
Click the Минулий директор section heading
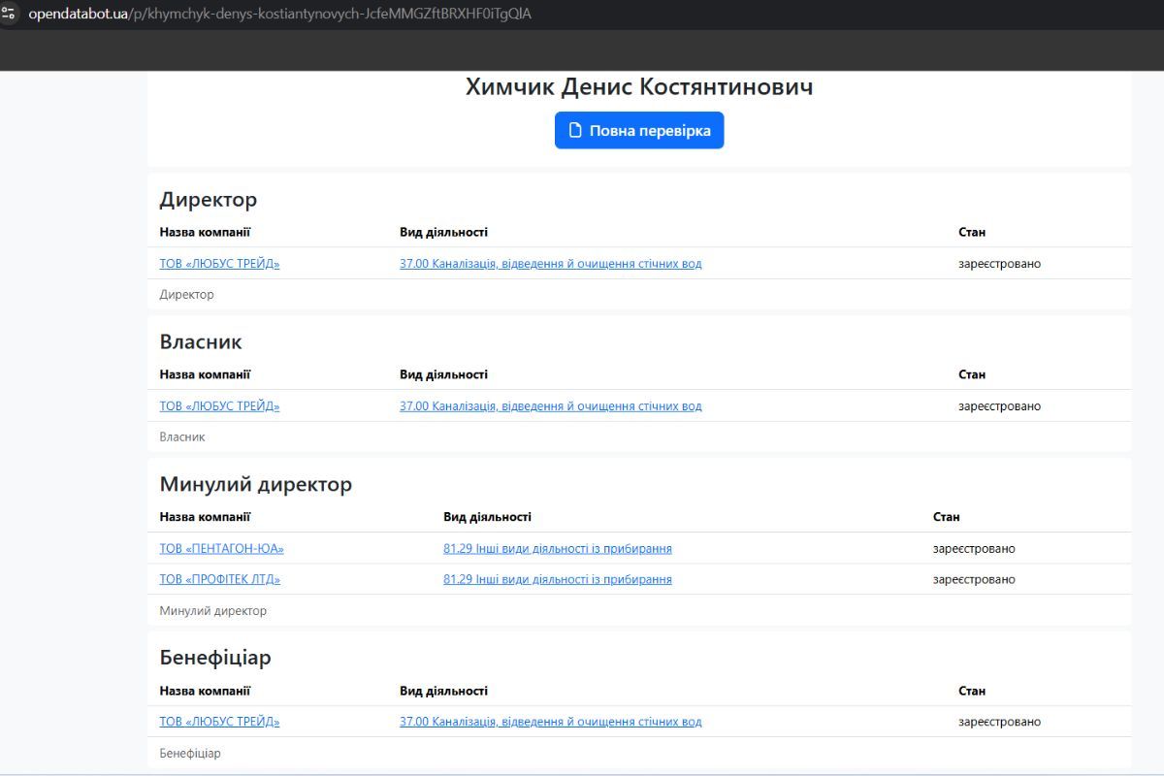point(255,484)
